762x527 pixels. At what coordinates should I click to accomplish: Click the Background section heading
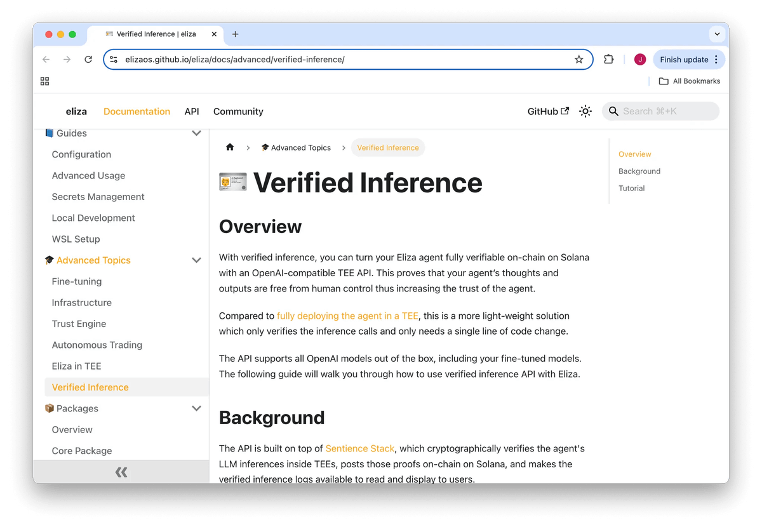[272, 418]
